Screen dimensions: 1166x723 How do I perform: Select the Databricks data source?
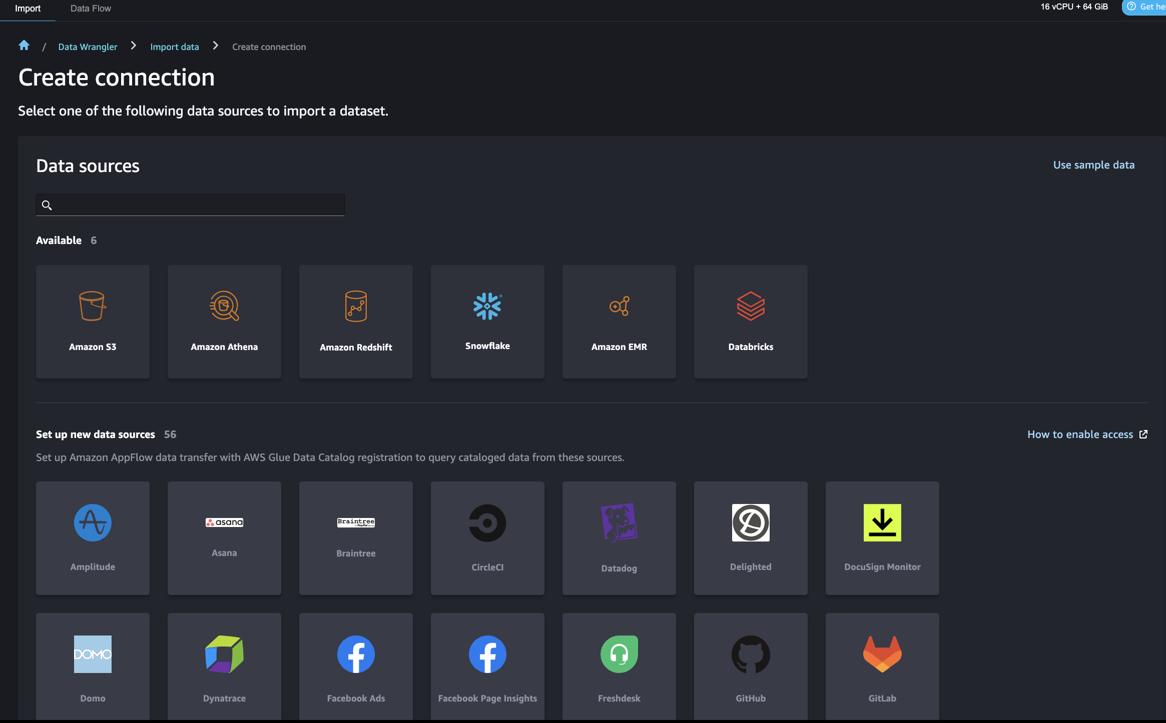click(x=751, y=321)
